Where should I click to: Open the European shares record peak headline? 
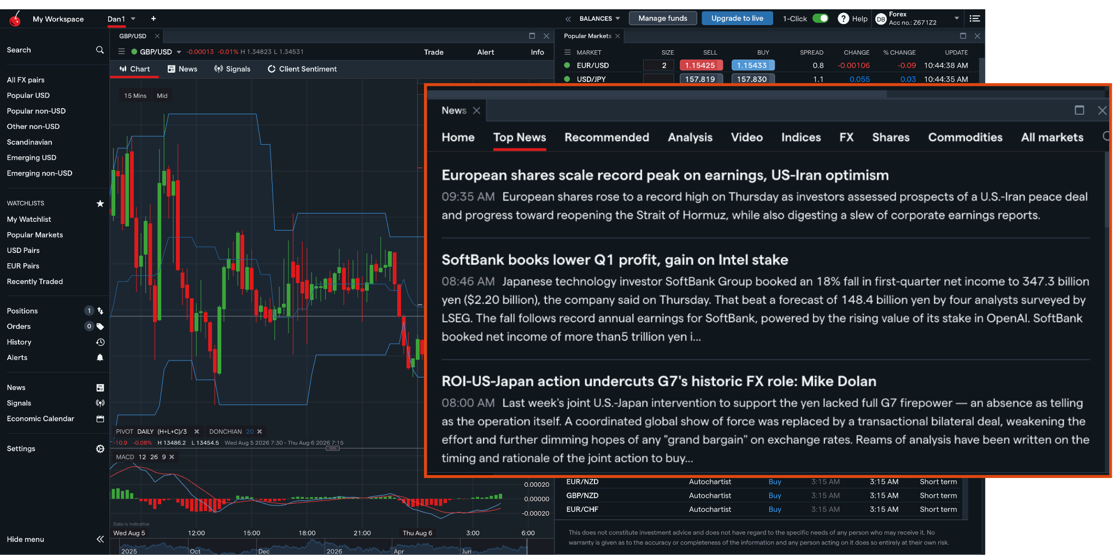tap(665, 175)
